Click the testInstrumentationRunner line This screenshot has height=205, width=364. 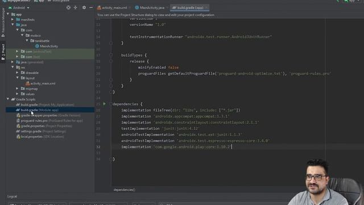tap(201, 36)
